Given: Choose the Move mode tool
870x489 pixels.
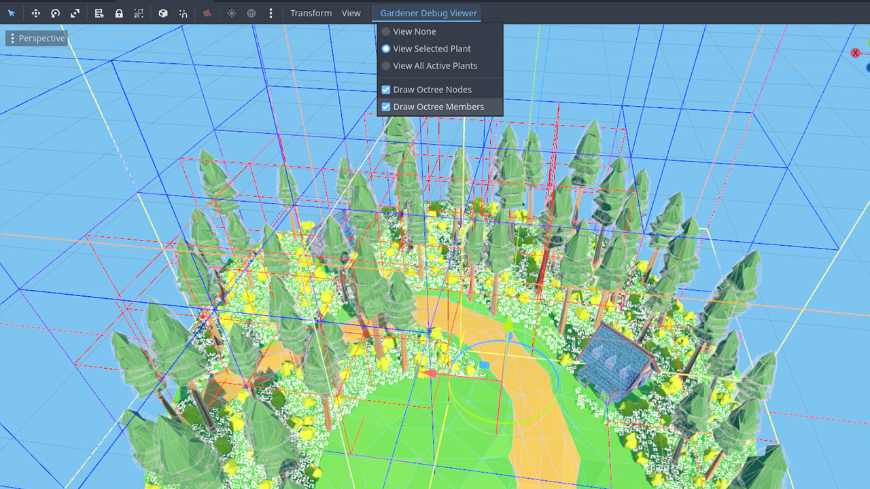Looking at the screenshot, I should coord(36,13).
